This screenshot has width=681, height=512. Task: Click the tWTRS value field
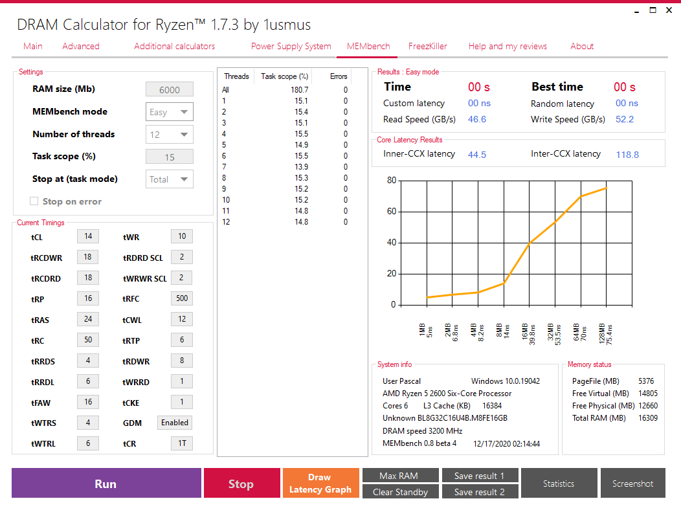click(x=88, y=422)
